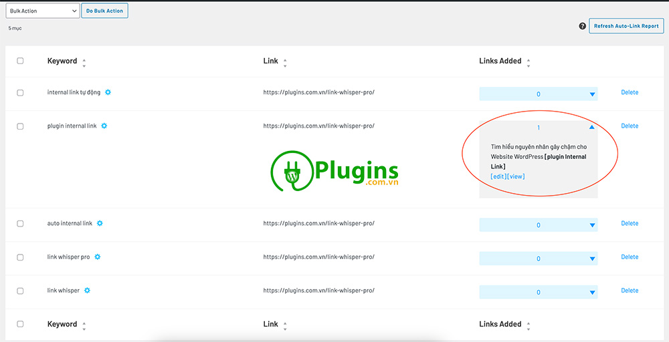Check the 'internal link tự động' row checkbox
The height and width of the screenshot is (342, 669).
pos(20,93)
